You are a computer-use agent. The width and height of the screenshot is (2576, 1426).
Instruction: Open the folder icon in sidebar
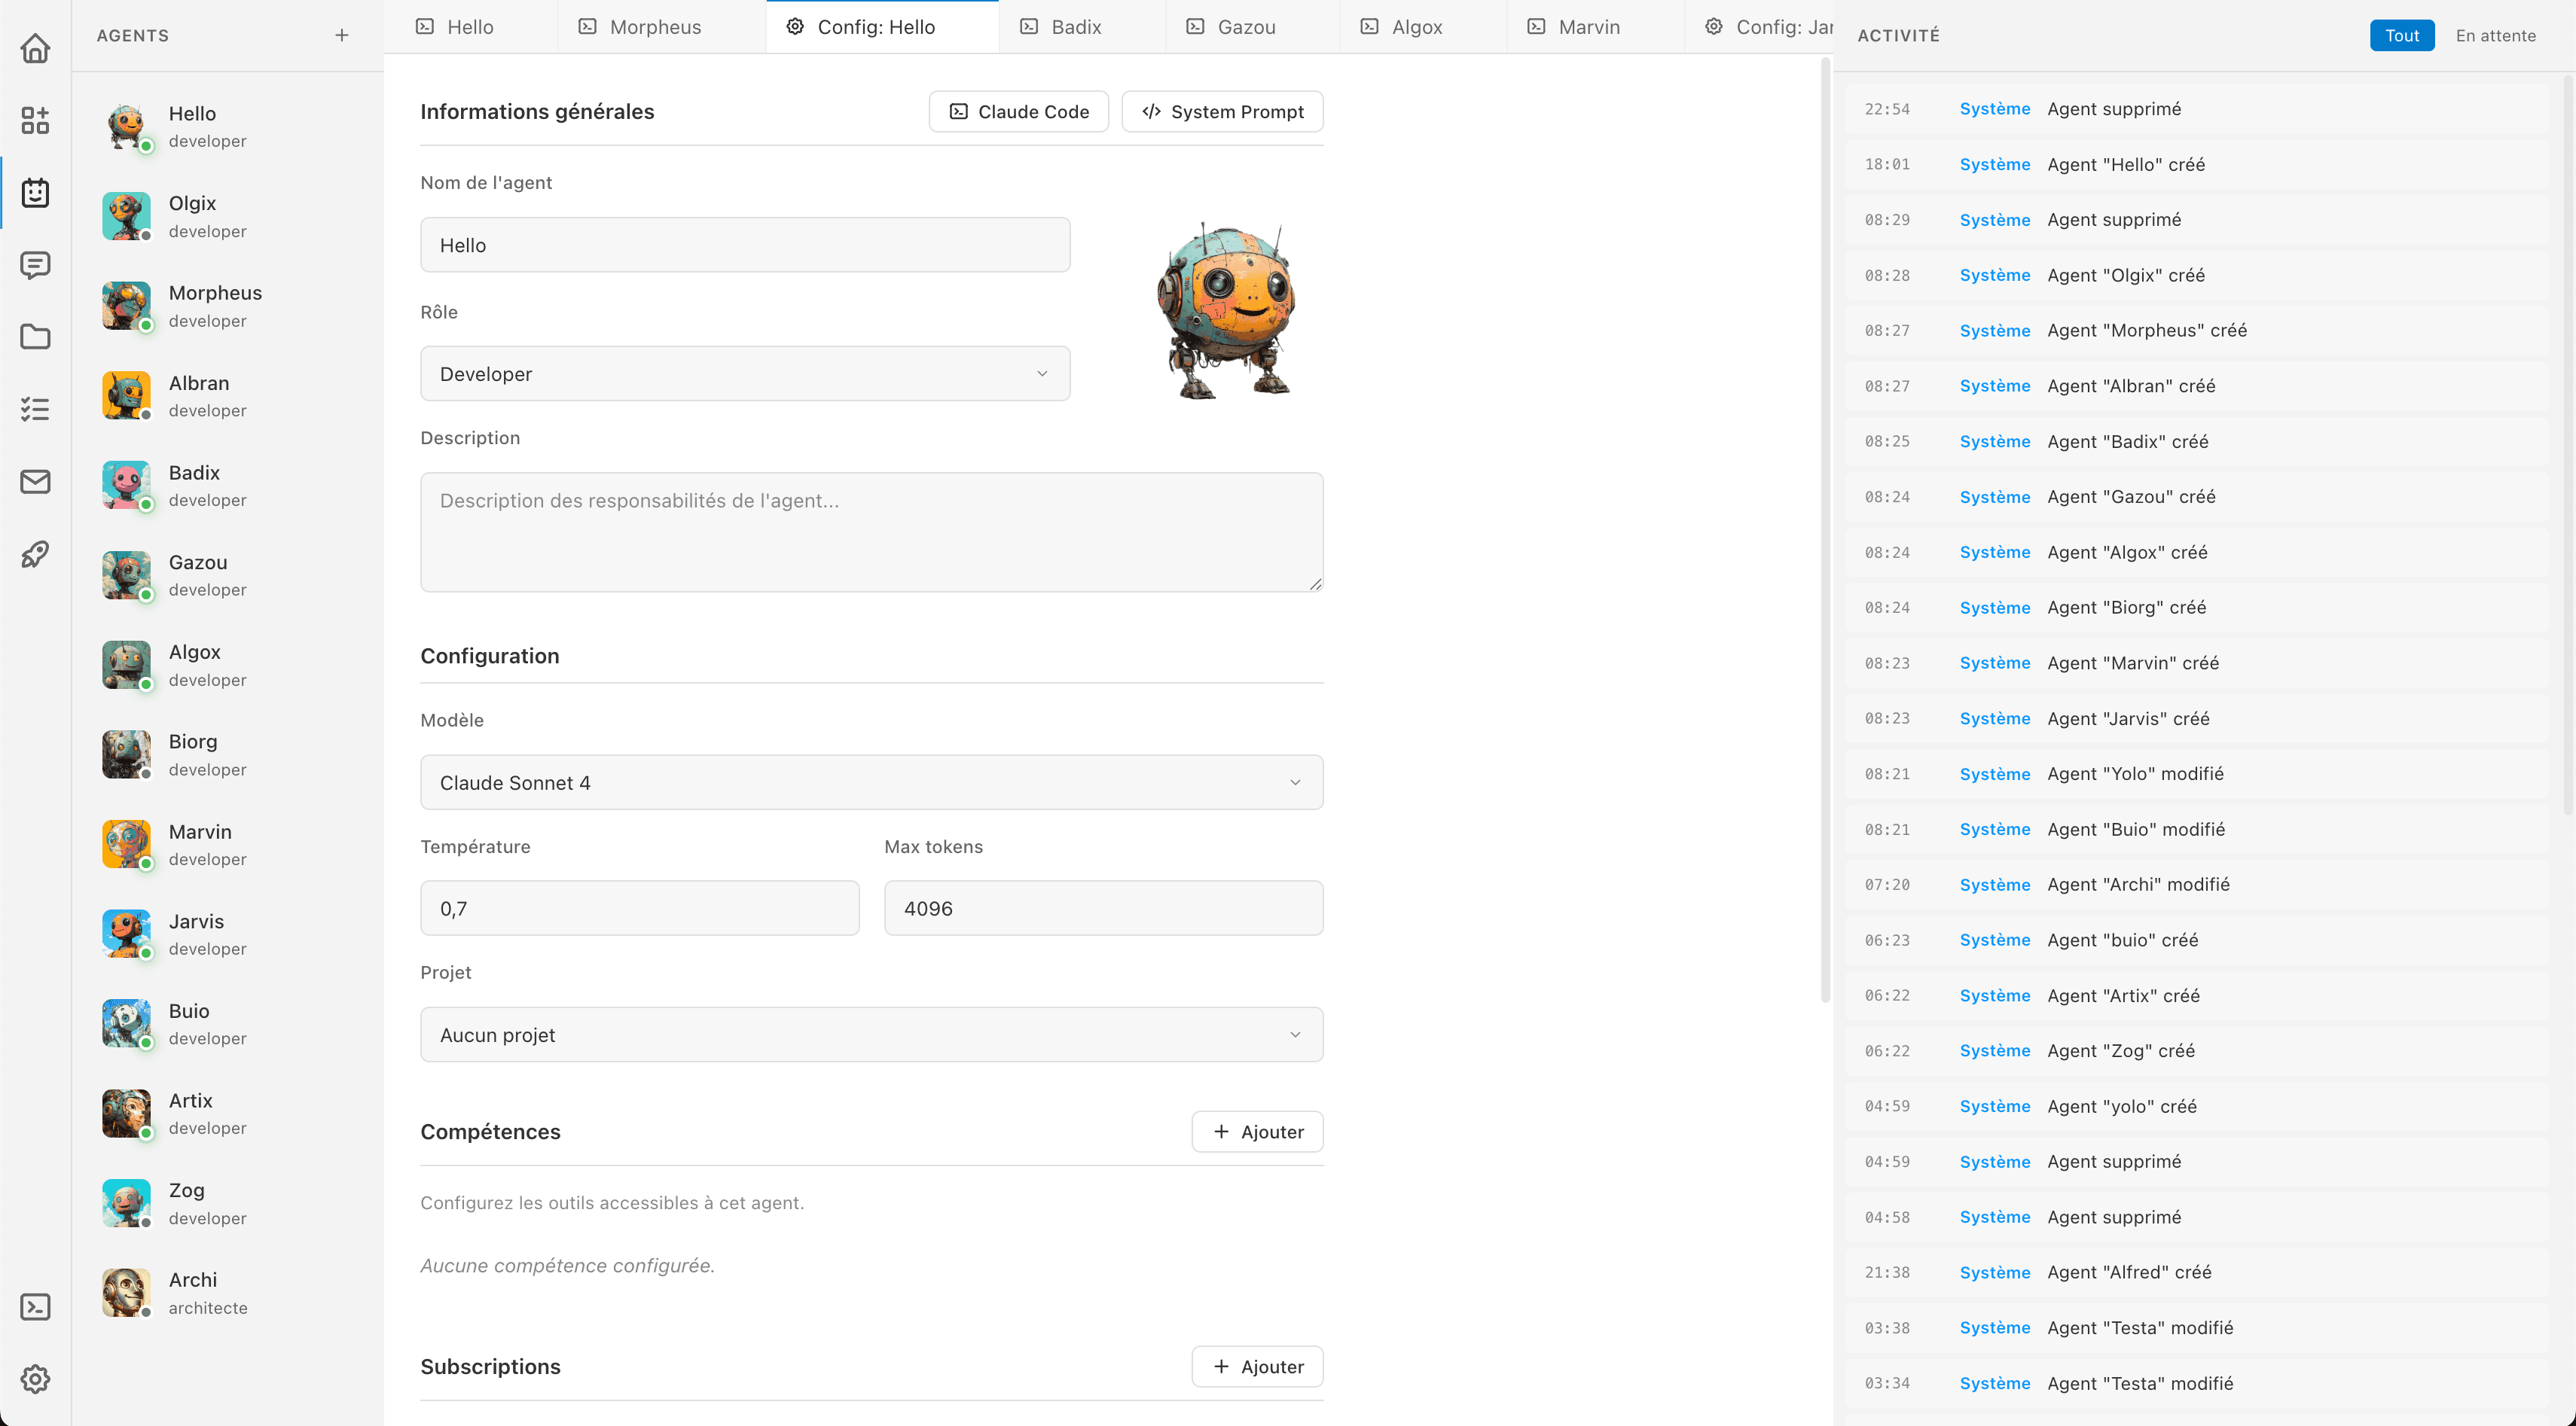coord(35,337)
